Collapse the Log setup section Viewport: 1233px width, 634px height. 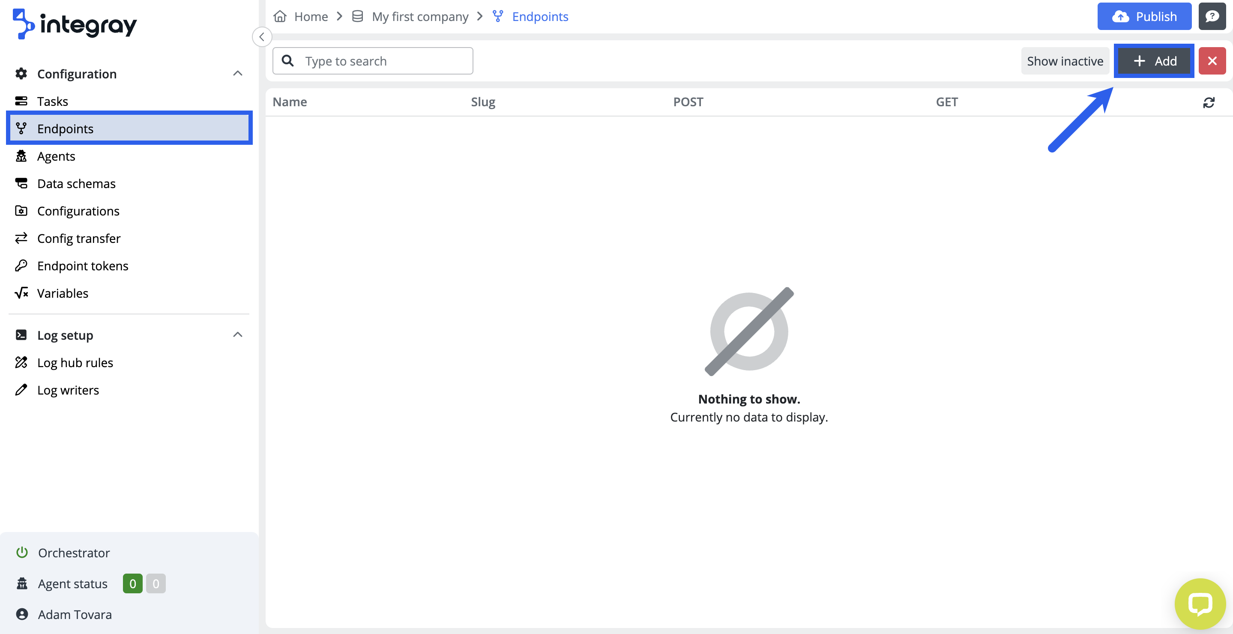[237, 335]
